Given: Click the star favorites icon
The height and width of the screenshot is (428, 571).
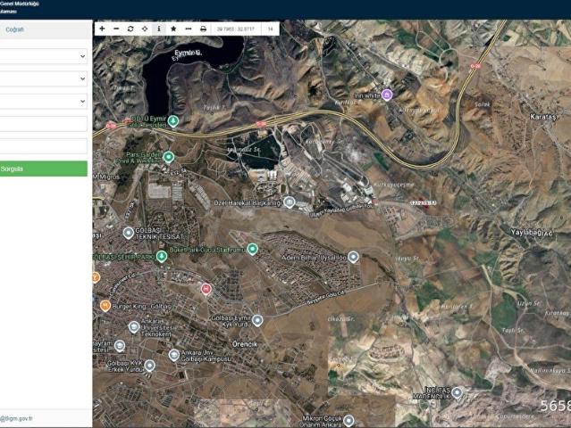Looking at the screenshot, I should point(173,29).
